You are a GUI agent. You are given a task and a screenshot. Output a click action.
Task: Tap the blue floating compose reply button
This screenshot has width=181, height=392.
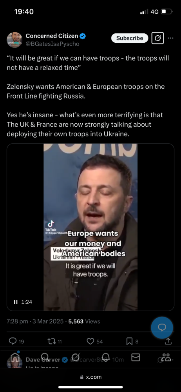(162, 328)
